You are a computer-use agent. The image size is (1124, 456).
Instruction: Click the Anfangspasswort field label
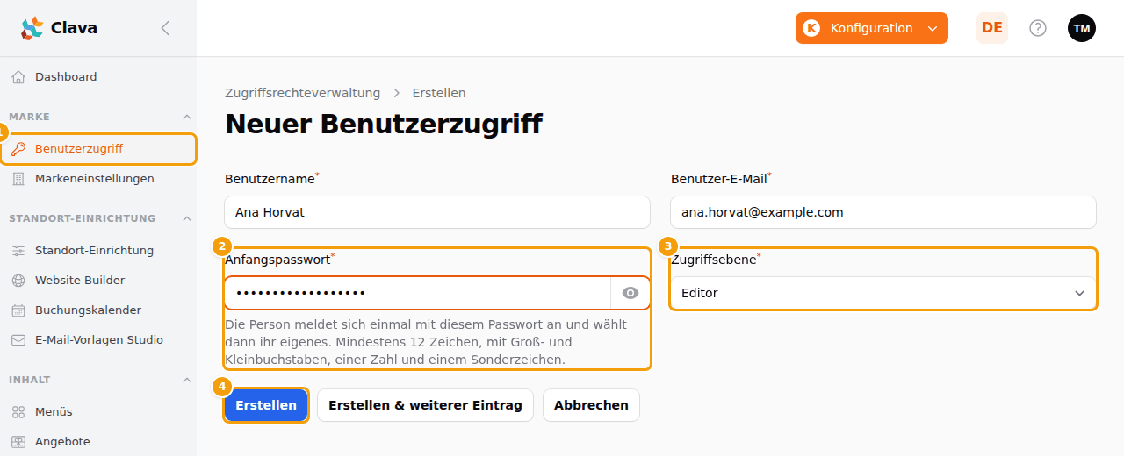[x=277, y=260]
